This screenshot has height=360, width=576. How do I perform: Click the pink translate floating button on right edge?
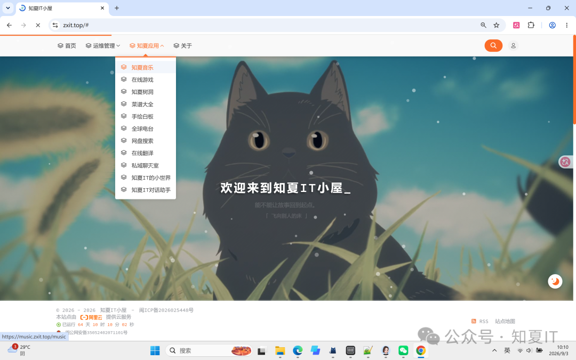(566, 162)
